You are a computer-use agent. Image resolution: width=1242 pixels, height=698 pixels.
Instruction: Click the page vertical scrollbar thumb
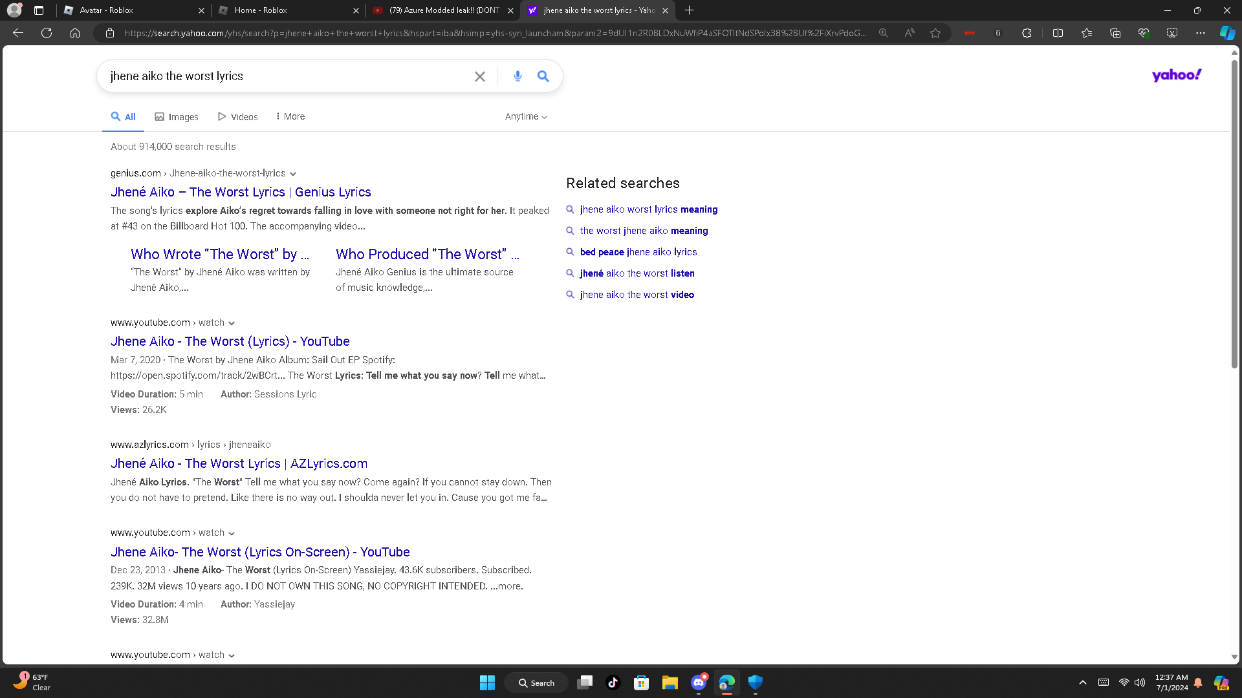click(x=1234, y=213)
